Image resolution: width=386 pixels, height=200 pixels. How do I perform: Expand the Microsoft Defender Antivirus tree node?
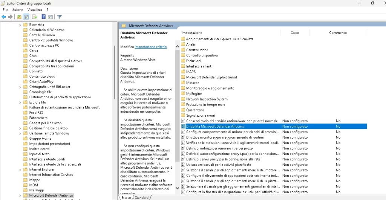(20, 195)
